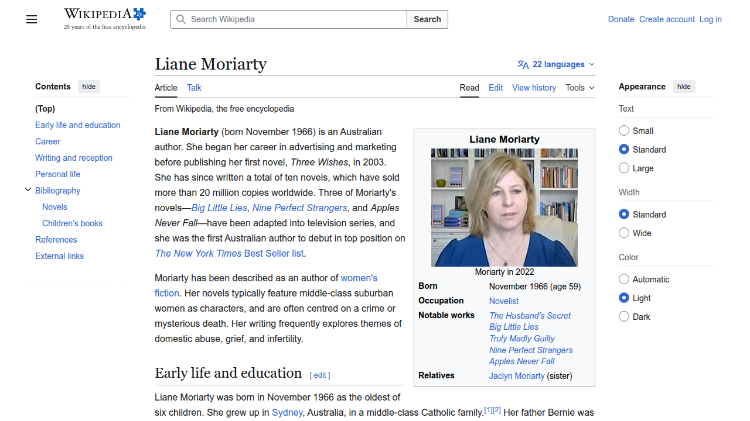Open The Husband's Secret infobox link
The height and width of the screenshot is (421, 750).
(530, 316)
